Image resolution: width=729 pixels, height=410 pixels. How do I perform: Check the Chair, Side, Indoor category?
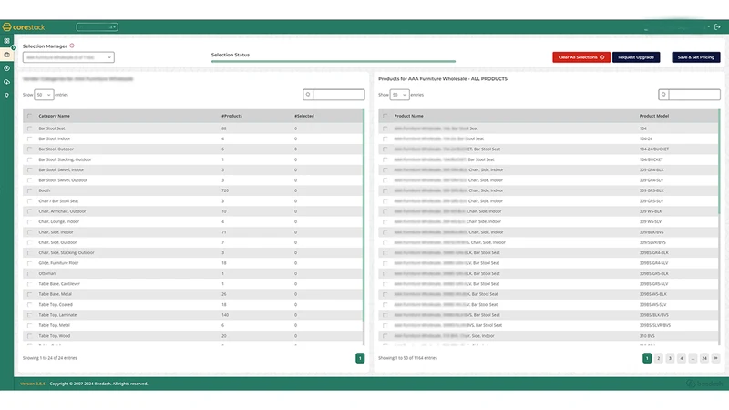pos(30,232)
